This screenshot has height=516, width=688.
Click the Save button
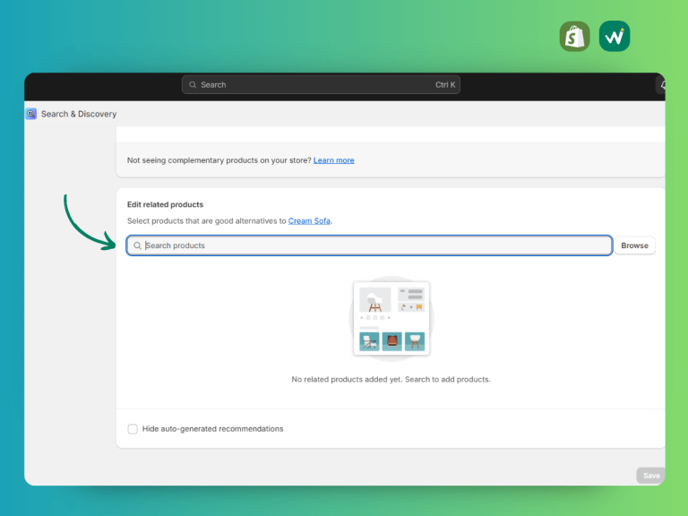click(x=651, y=476)
